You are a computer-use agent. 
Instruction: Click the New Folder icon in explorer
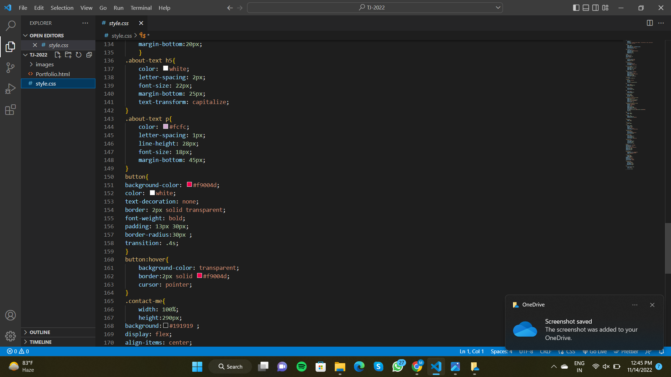pos(68,55)
